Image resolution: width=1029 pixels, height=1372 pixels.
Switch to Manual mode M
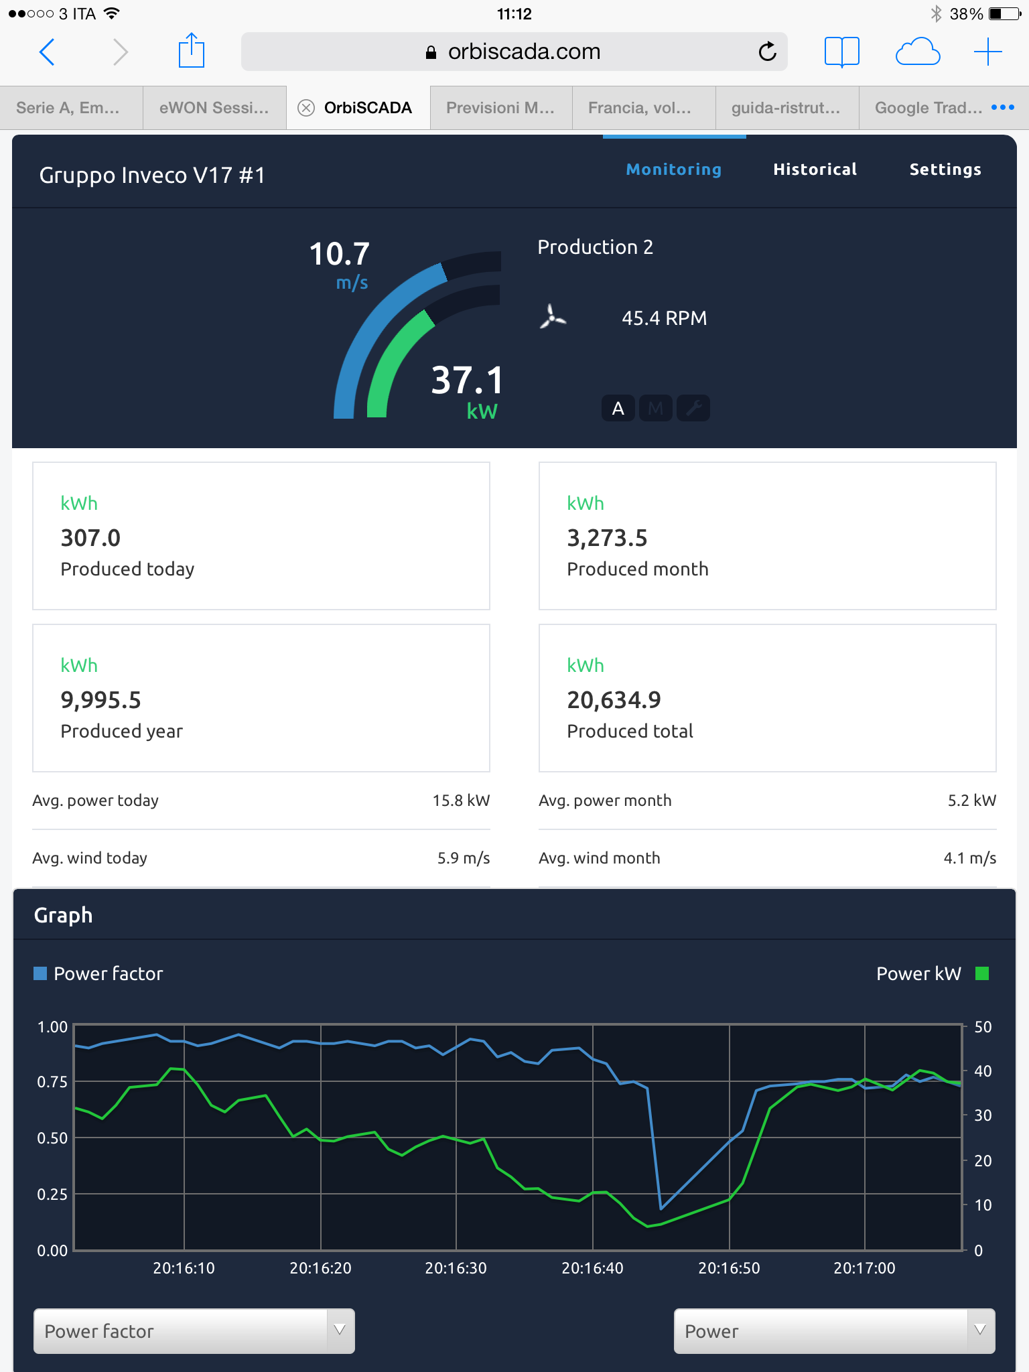655,408
